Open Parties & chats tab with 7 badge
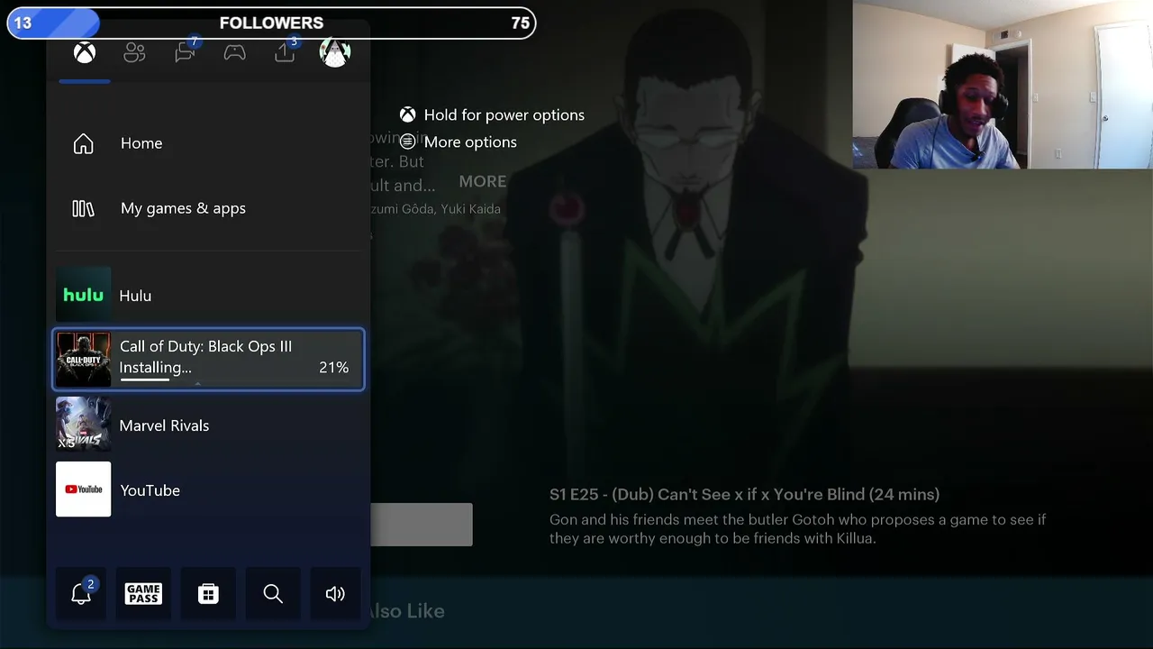Viewport: 1153px width, 649px height. pyautogui.click(x=186, y=52)
